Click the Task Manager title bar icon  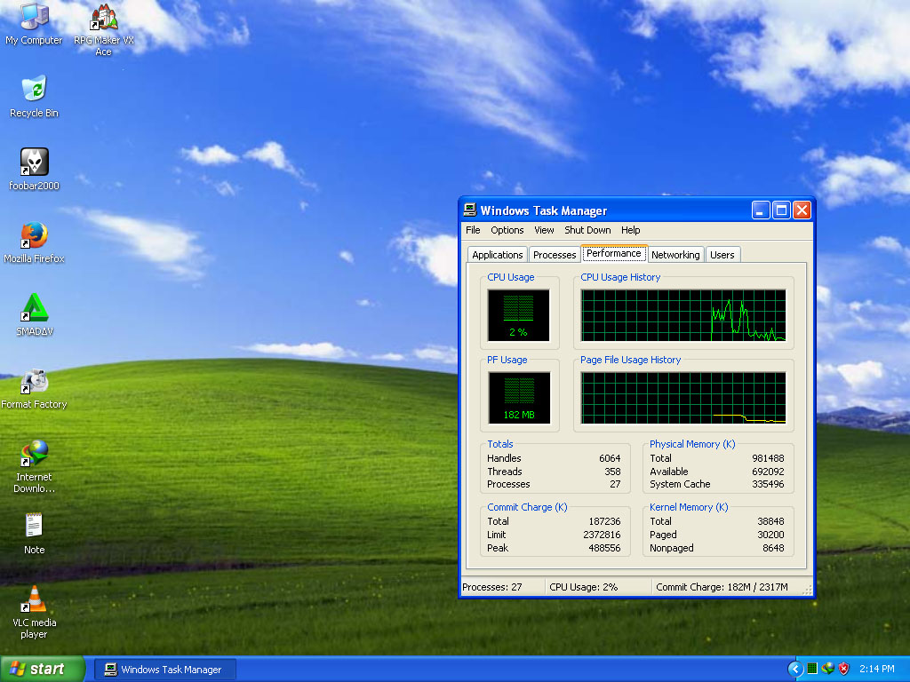click(x=470, y=210)
